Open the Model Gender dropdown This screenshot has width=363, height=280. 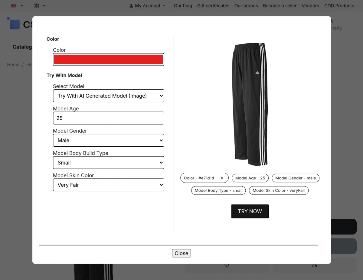[x=108, y=140]
